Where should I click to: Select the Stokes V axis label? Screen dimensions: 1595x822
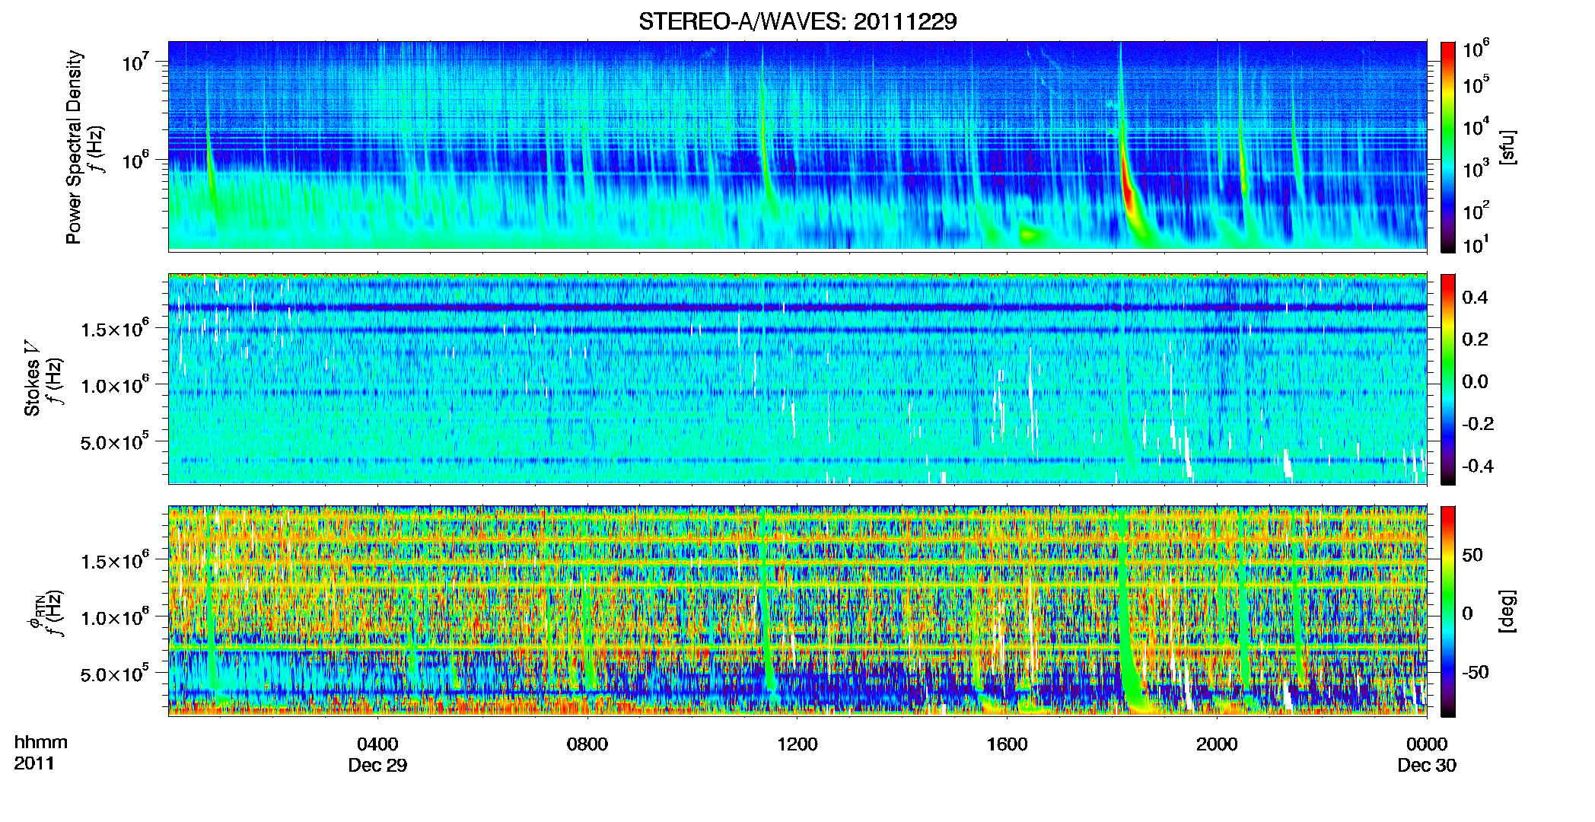click(32, 378)
